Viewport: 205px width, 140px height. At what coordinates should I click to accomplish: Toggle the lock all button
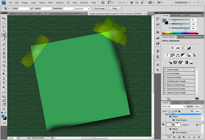point(179,111)
